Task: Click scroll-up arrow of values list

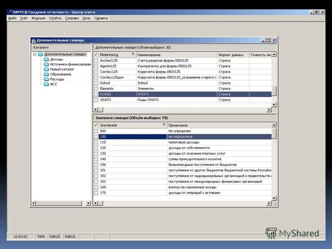Action: tap(274, 125)
